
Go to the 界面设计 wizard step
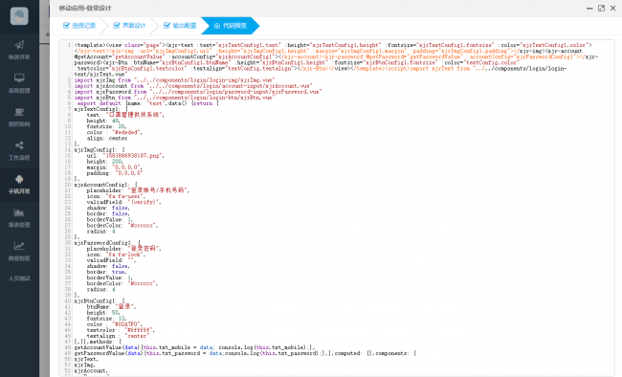(x=129, y=26)
